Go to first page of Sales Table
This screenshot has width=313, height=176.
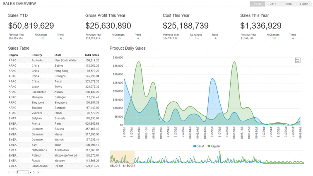tap(10, 172)
